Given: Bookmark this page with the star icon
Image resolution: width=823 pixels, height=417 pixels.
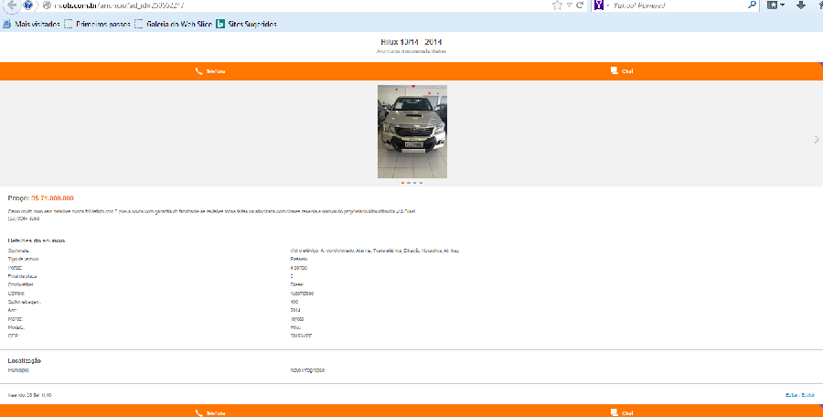Looking at the screenshot, I should (557, 5).
